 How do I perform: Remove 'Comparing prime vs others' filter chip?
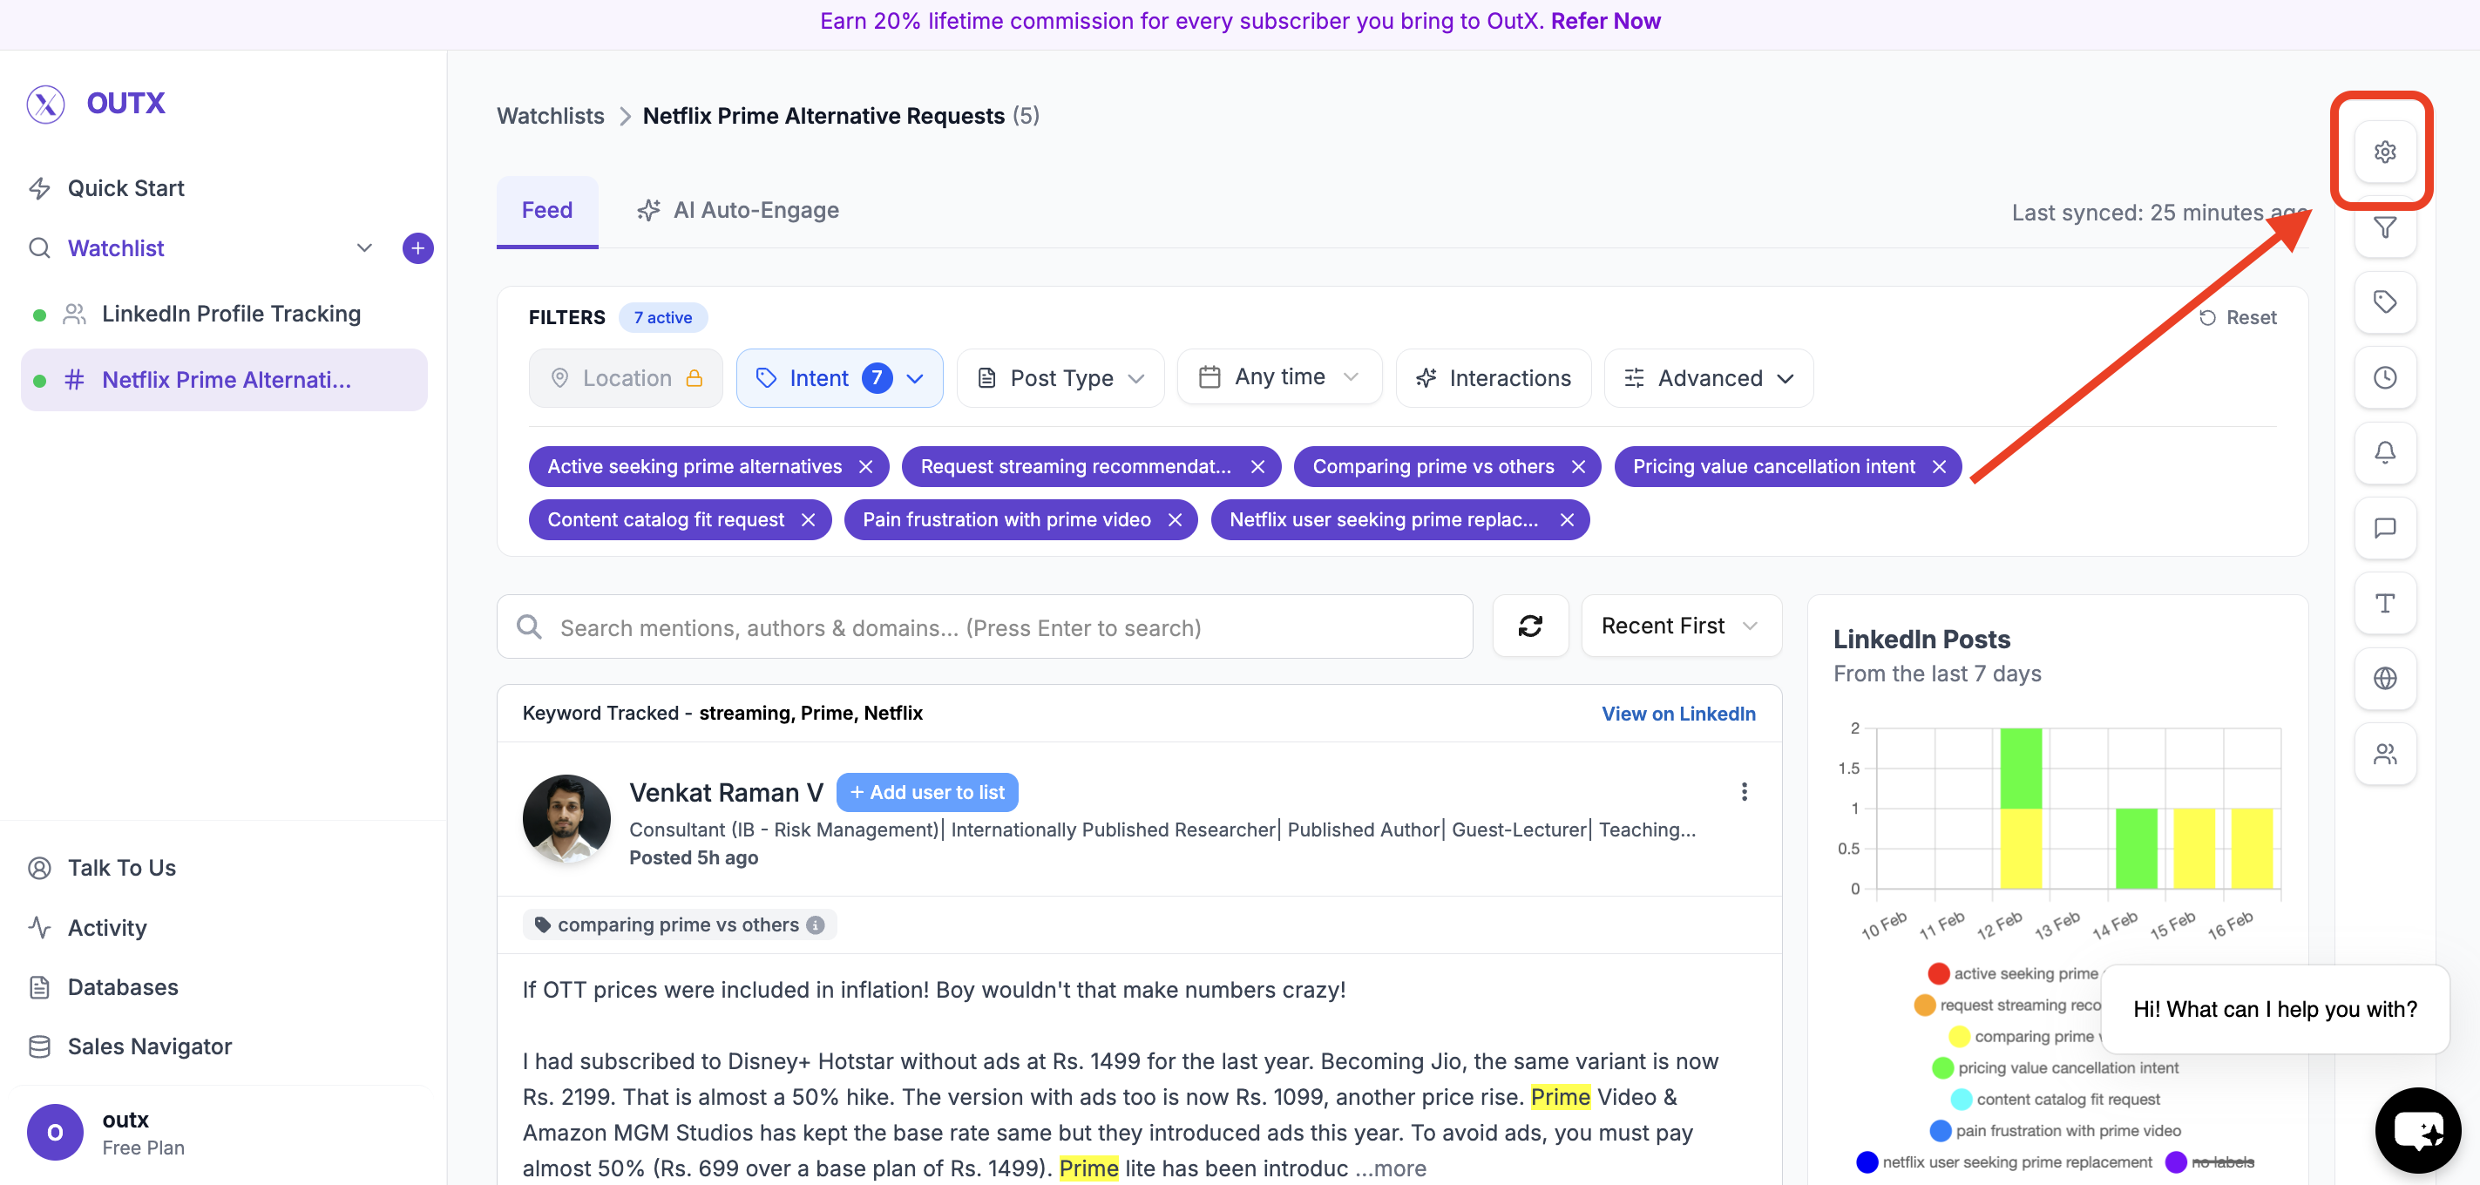(1578, 467)
